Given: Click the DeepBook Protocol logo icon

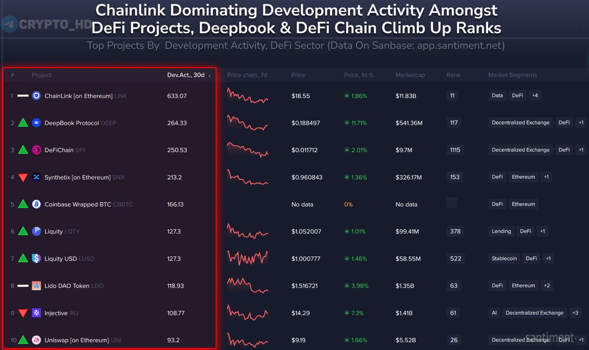Looking at the screenshot, I should click(36, 123).
